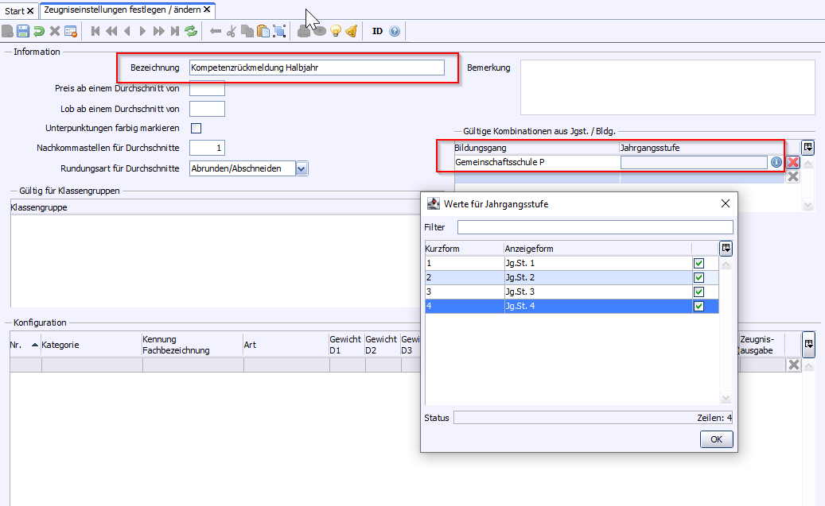Click the light bulb icon
825x506 pixels.
(x=336, y=31)
